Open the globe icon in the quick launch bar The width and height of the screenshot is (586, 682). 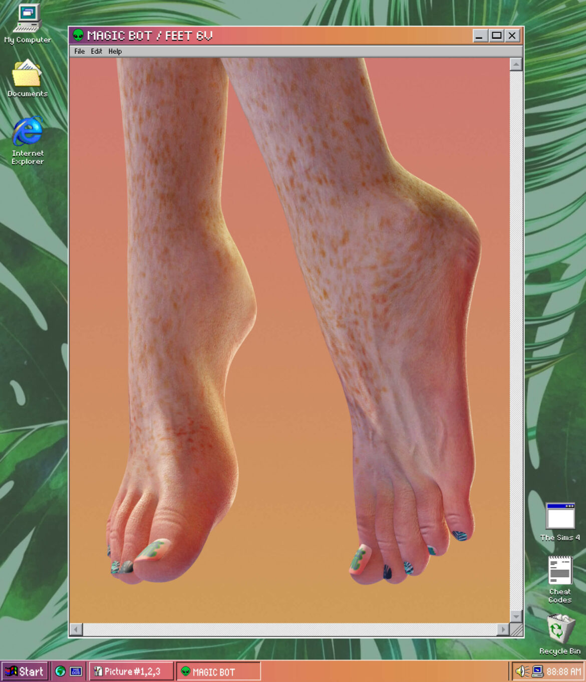[x=60, y=671]
